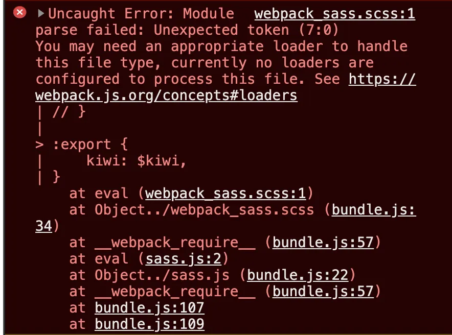This screenshot has height=335, width=452.
Task: Open the sass.js:2 source link
Action: (x=184, y=259)
